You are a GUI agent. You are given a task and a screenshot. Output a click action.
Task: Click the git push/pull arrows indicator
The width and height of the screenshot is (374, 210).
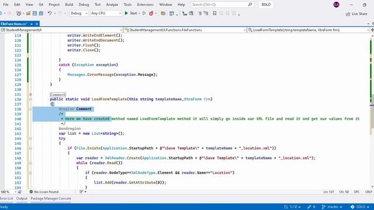[x=292, y=206]
